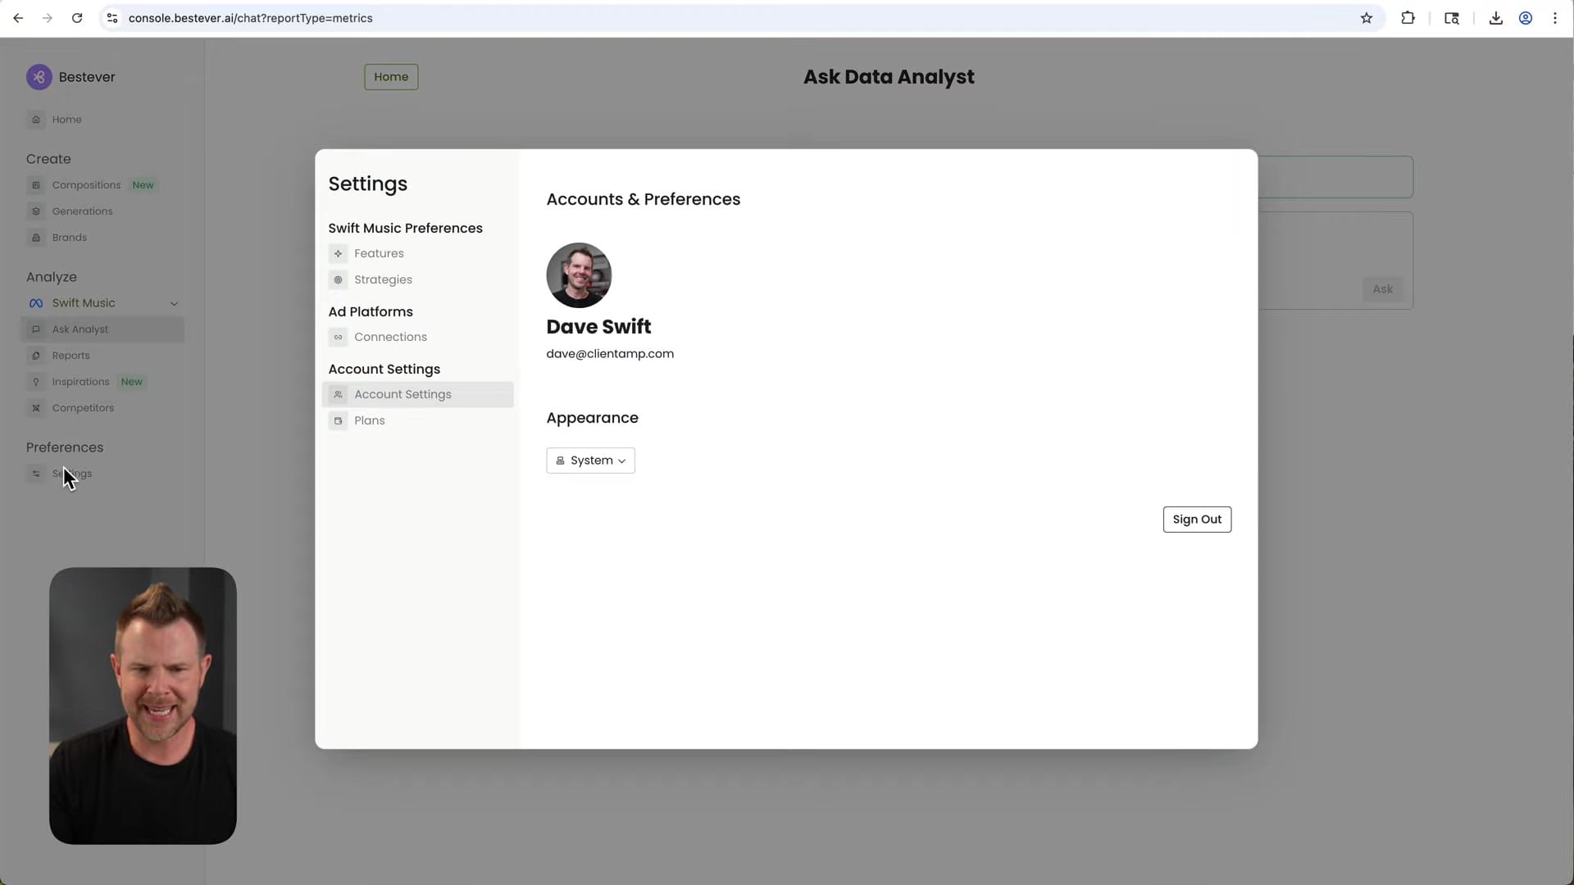
Task: Click the Dave Swift profile picture
Action: pyautogui.click(x=579, y=275)
